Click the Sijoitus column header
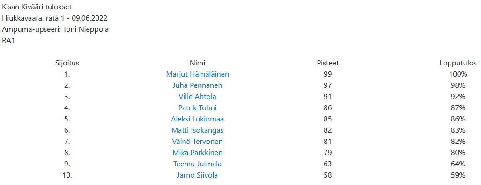Image resolution: width=481 pixels, height=185 pixels. 67,63
